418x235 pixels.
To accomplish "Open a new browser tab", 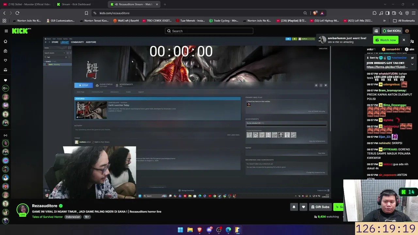I will pyautogui.click(x=165, y=4).
